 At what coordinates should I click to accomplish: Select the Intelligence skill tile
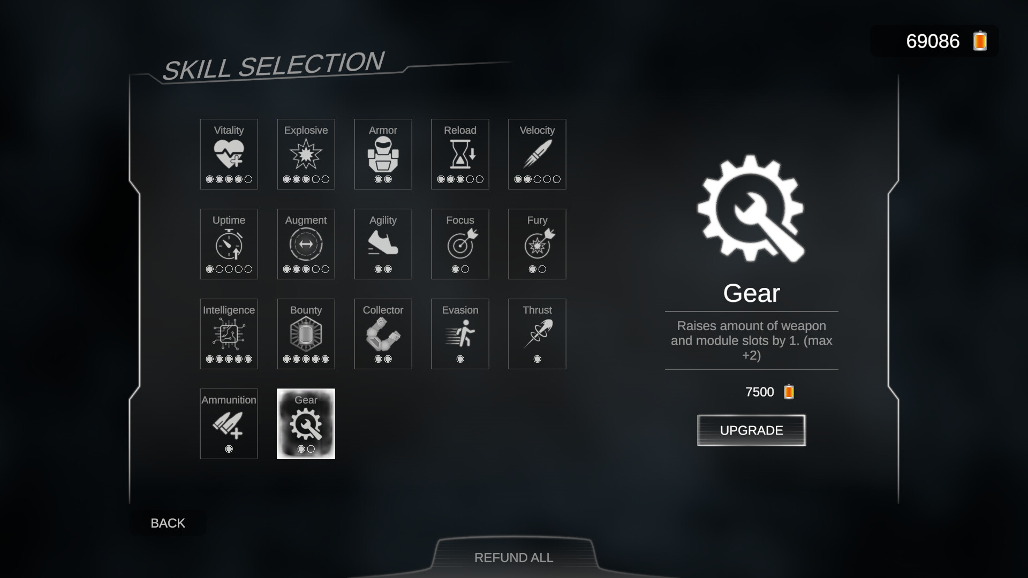click(x=228, y=333)
